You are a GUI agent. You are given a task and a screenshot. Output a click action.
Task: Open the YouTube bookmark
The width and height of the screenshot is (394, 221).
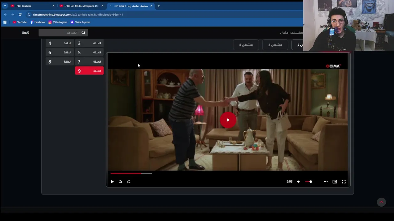point(20,22)
